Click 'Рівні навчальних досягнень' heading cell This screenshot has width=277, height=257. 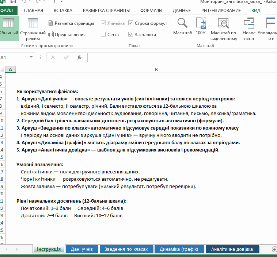coord(71,201)
